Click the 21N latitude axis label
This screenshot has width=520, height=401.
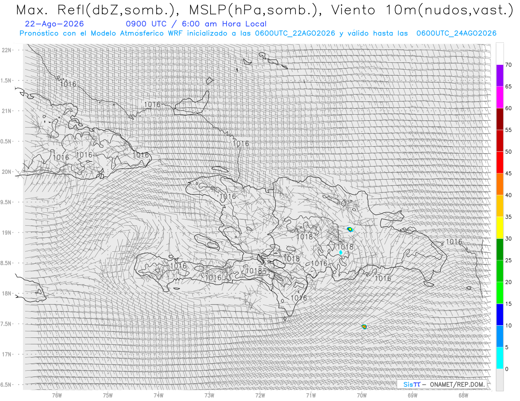click(6, 111)
